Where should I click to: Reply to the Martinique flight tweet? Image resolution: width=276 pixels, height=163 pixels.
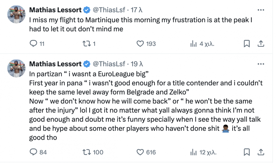33,44
